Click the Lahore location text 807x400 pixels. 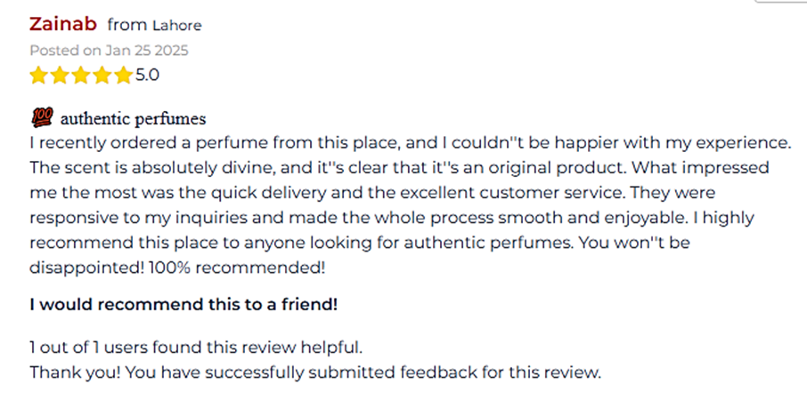pyautogui.click(x=177, y=25)
